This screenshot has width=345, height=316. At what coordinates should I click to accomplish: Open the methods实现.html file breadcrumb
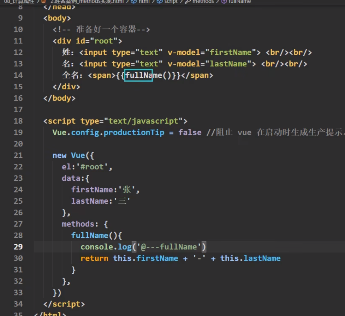coord(83,1)
